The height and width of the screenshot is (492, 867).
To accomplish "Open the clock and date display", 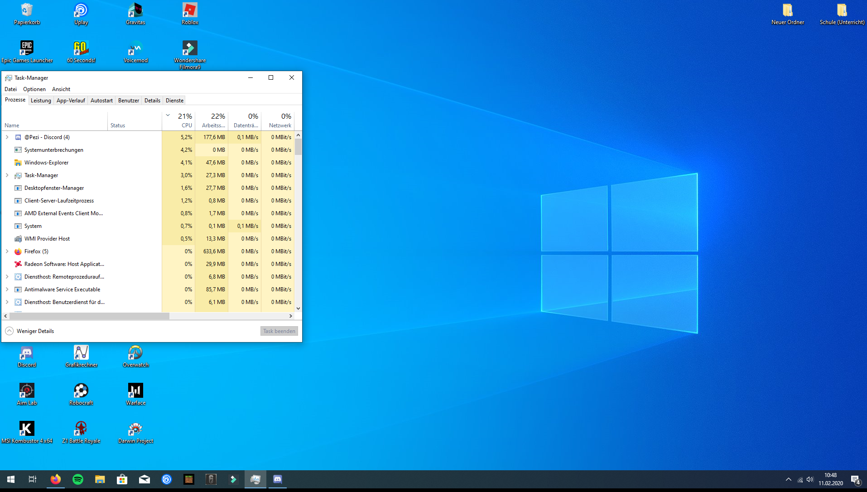I will pos(830,479).
